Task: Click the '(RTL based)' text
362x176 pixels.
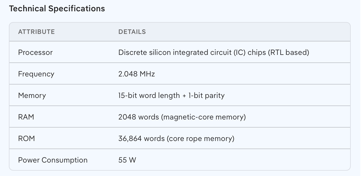Action: (x=288, y=52)
